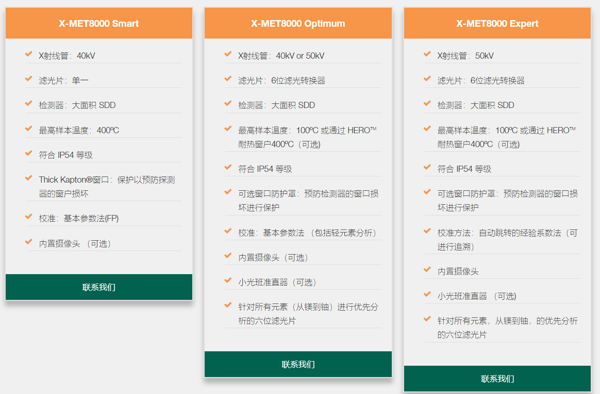600x394 pixels.
Task: Click checkmark beside X射线管：40kV or 50kV
Action: click(228, 54)
